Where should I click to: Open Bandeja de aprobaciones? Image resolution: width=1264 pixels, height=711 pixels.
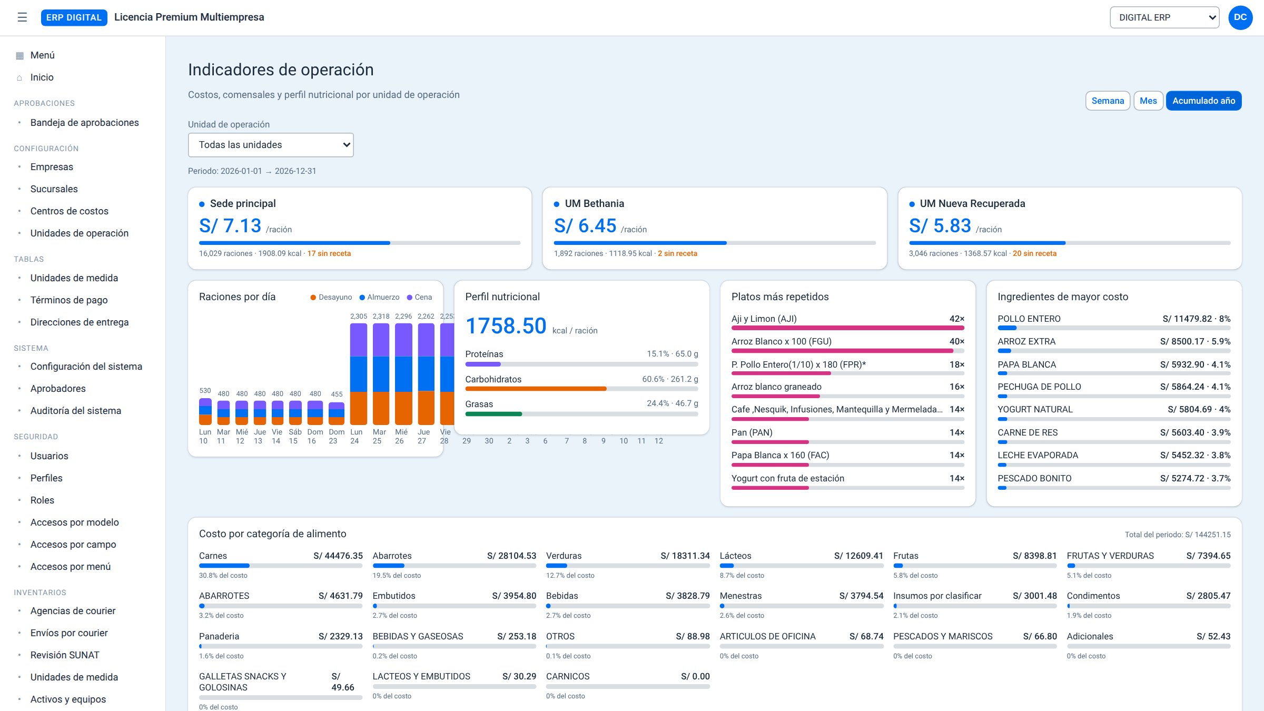(x=84, y=123)
